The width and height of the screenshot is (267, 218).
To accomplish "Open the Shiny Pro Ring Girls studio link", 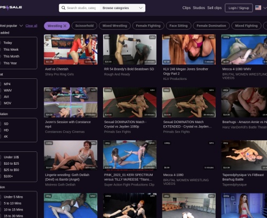I will (x=59, y=75).
